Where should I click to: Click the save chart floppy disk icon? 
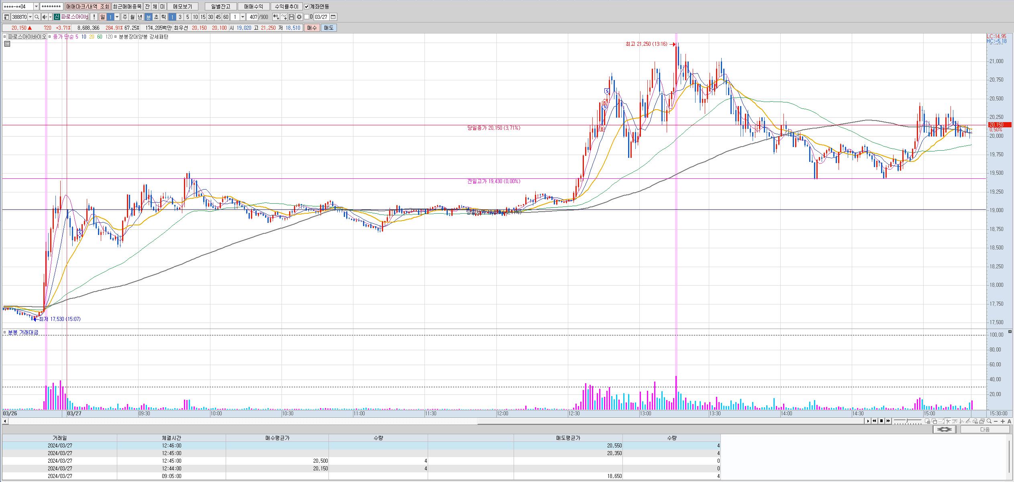(292, 17)
